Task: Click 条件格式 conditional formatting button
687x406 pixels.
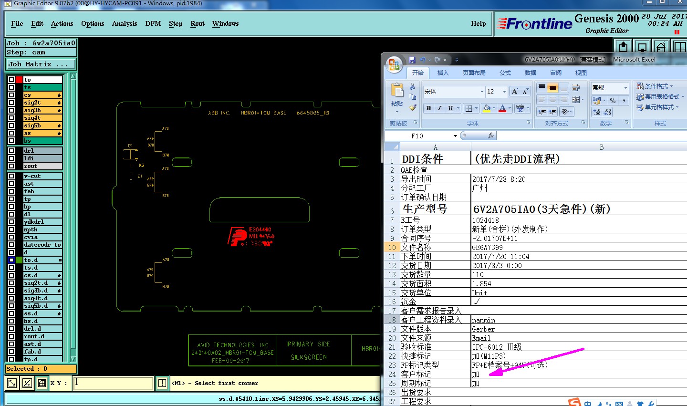Action: [655, 86]
